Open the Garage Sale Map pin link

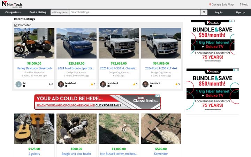[x=221, y=5]
